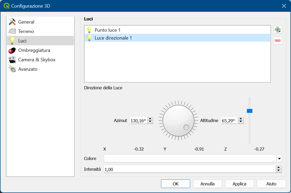Open the Colore dropdown arrow
Viewport: 291px width, 193px height.
coord(279,158)
